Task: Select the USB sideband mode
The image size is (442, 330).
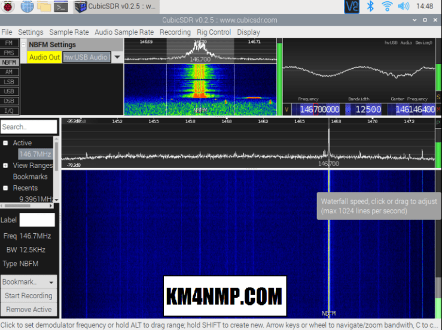Action: point(9,91)
